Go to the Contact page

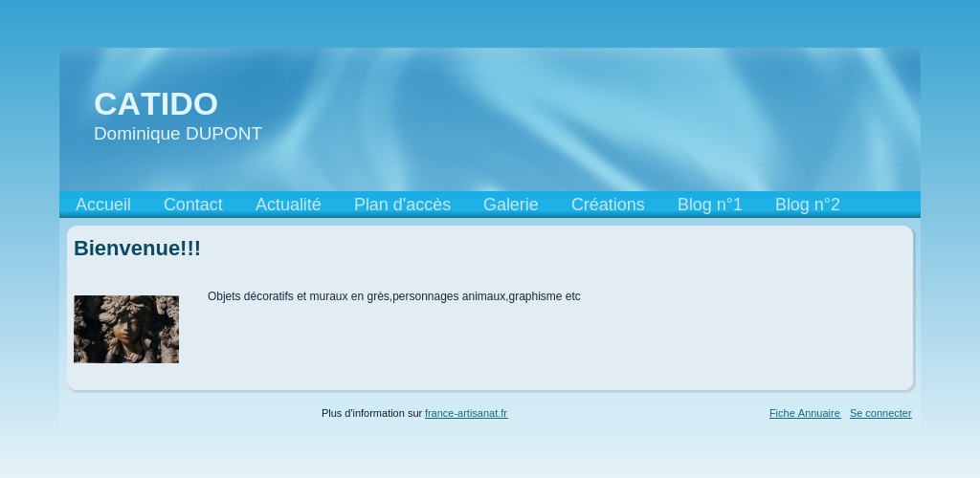pos(193,205)
